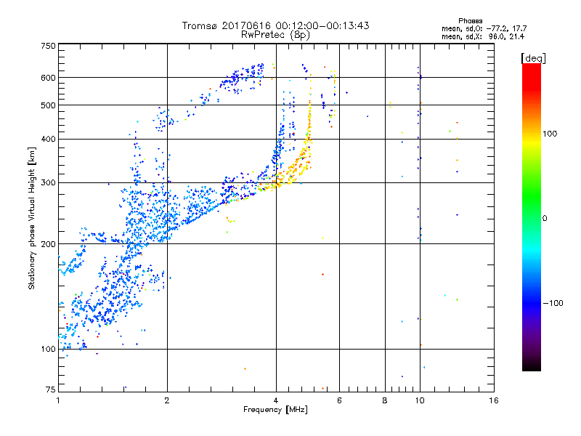Click the x-axis label '16'
This screenshot has width=581, height=436.
[494, 400]
